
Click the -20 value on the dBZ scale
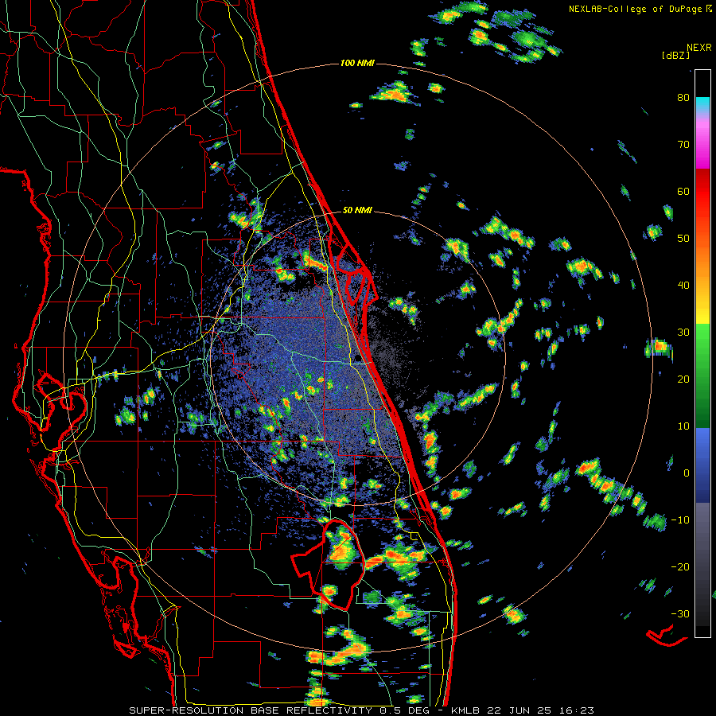pos(680,567)
